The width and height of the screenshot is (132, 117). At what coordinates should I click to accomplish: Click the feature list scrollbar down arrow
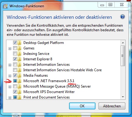pyautogui.click(x=123, y=97)
